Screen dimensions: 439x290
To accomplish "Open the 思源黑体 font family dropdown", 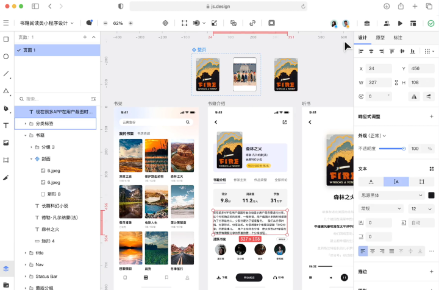I will click(390, 195).
